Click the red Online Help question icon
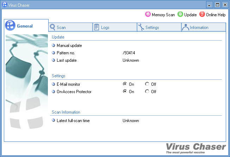Viewport: 230px width, 157px height. pos(202,14)
